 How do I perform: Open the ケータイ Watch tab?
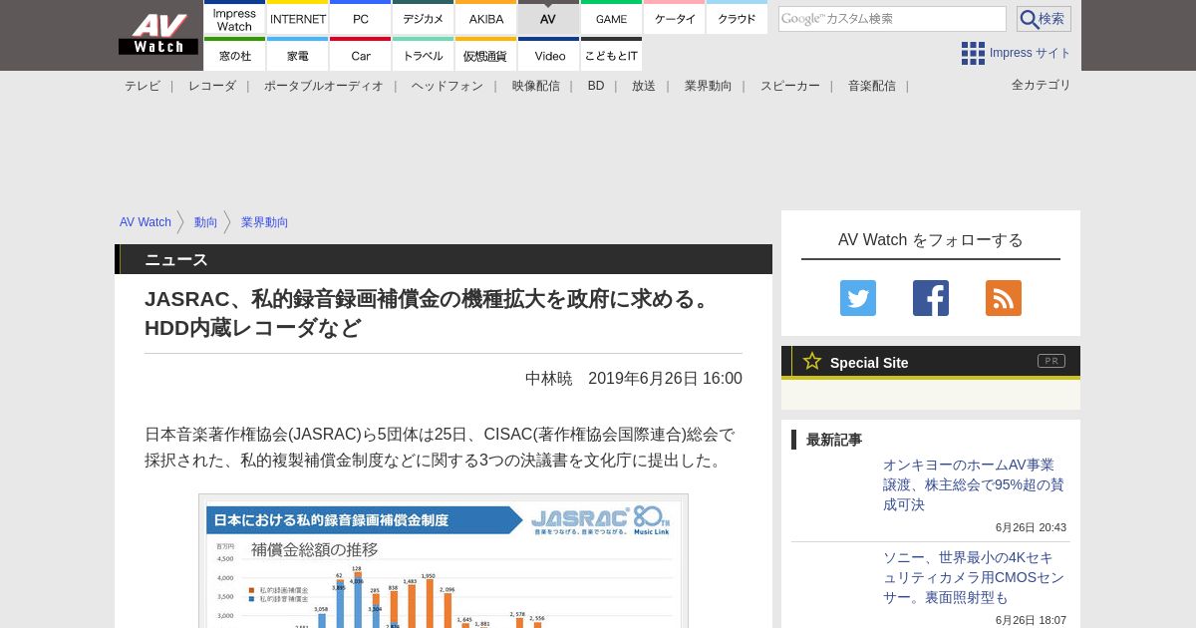coord(675,18)
